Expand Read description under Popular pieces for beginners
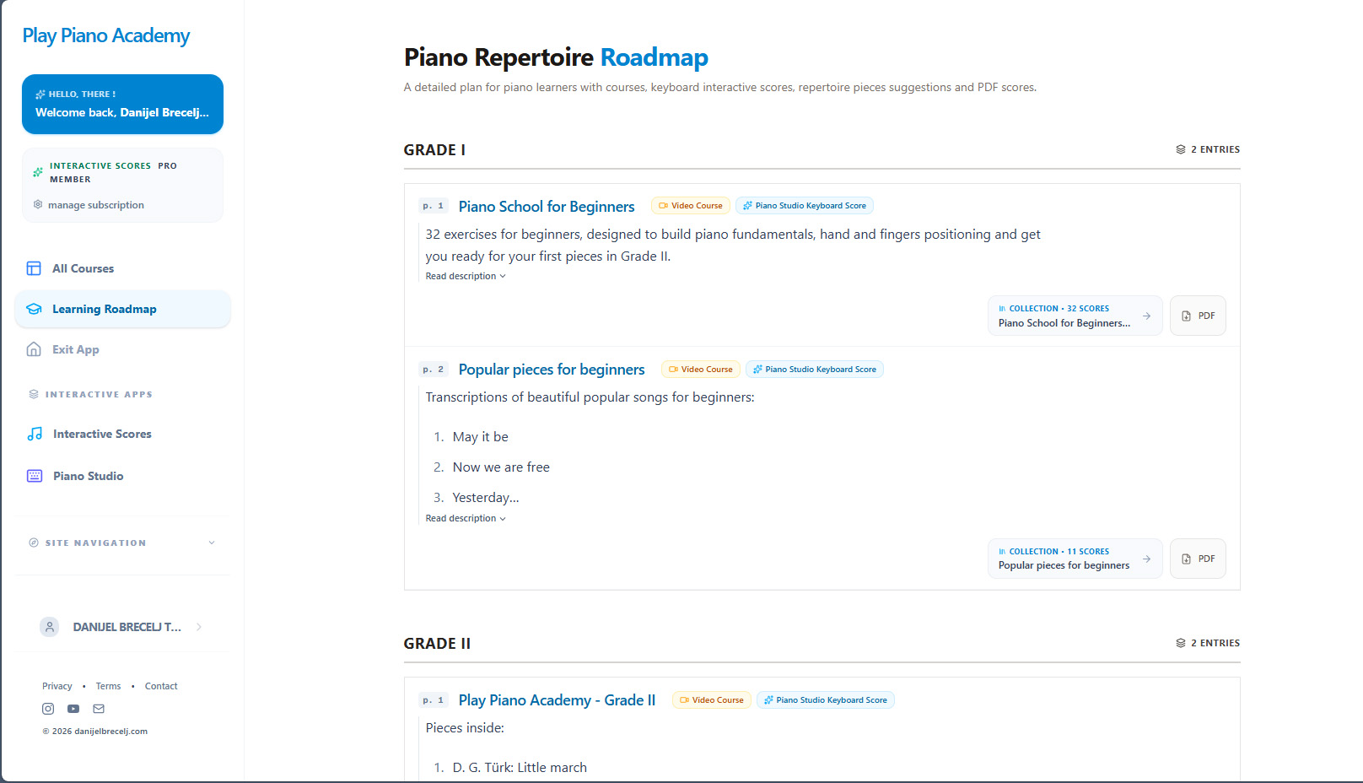This screenshot has width=1363, height=783. 466,518
